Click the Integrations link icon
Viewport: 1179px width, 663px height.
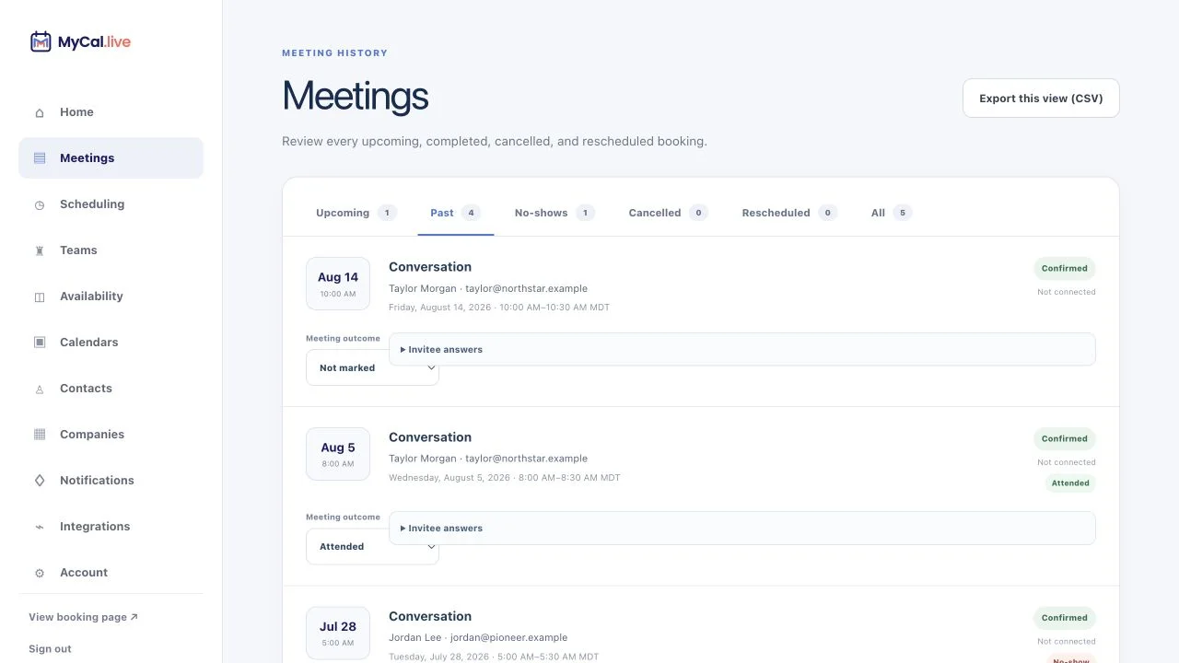point(40,527)
